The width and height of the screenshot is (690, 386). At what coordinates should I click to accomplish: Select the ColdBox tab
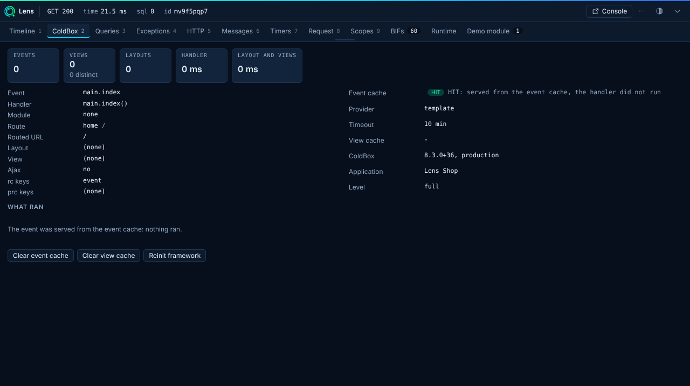pos(68,31)
